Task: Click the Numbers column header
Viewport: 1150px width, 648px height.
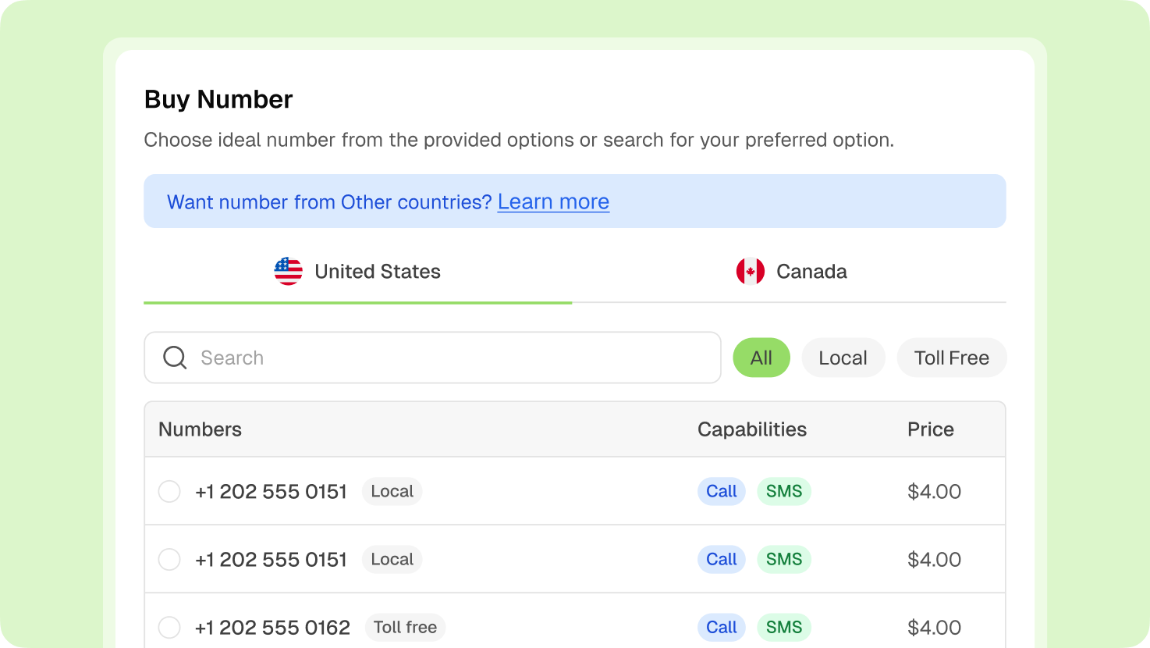Action: pyautogui.click(x=200, y=429)
